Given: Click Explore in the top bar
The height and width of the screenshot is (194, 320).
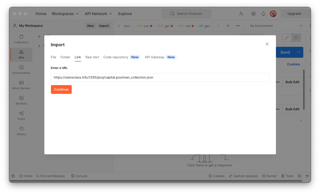Looking at the screenshot, I should point(125,14).
